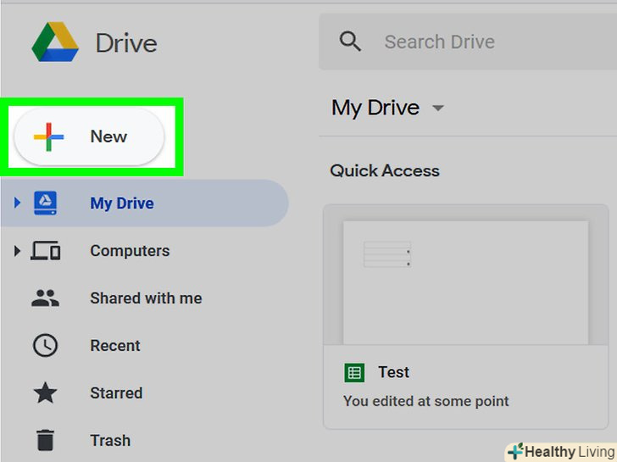Click the Shared with me people icon
This screenshot has width=617, height=462.
click(x=45, y=298)
